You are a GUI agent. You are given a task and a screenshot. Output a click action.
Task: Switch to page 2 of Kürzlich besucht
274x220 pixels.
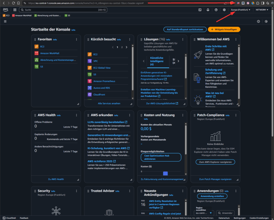122,47
